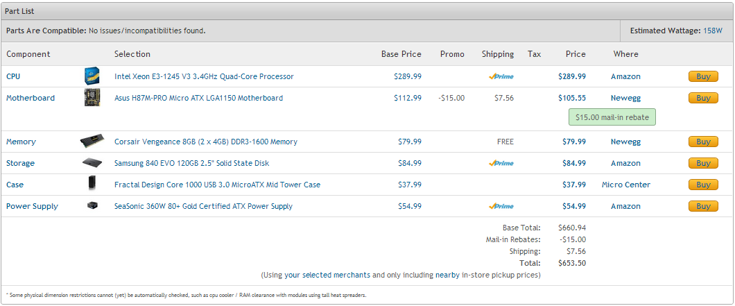Click motherboard base price $112.99
Image resolution: width=735 pixels, height=306 pixels.
(408, 98)
